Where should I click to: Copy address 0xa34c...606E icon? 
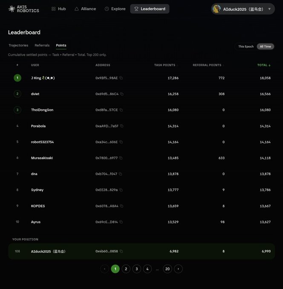click(121, 142)
